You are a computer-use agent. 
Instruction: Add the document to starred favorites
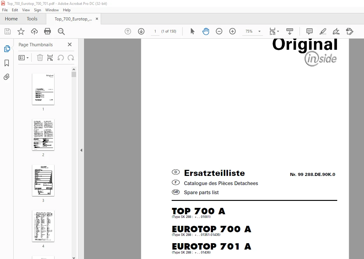coord(21,31)
